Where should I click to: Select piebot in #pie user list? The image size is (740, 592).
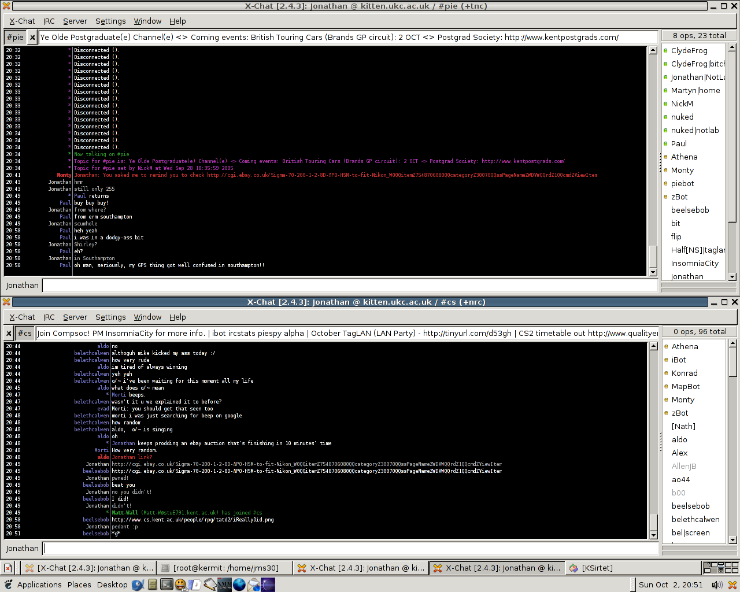[x=682, y=183]
